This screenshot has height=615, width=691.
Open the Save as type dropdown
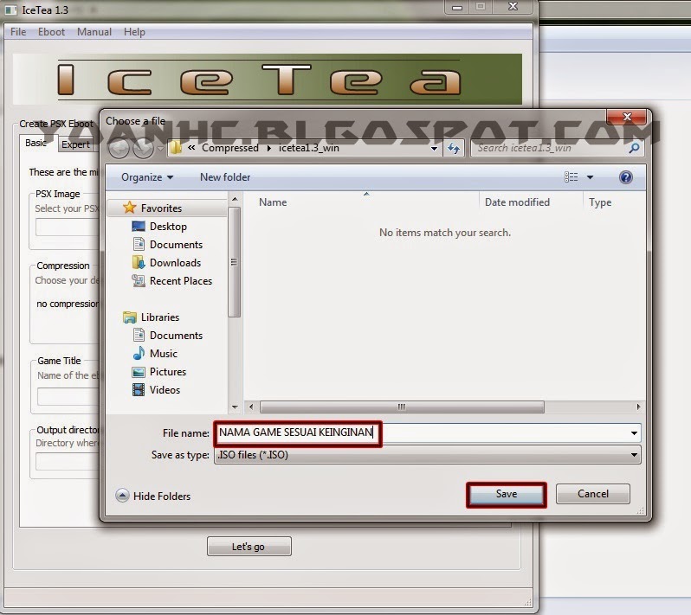(x=427, y=455)
